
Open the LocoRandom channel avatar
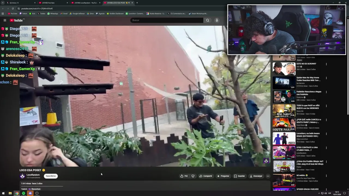coord(22,176)
